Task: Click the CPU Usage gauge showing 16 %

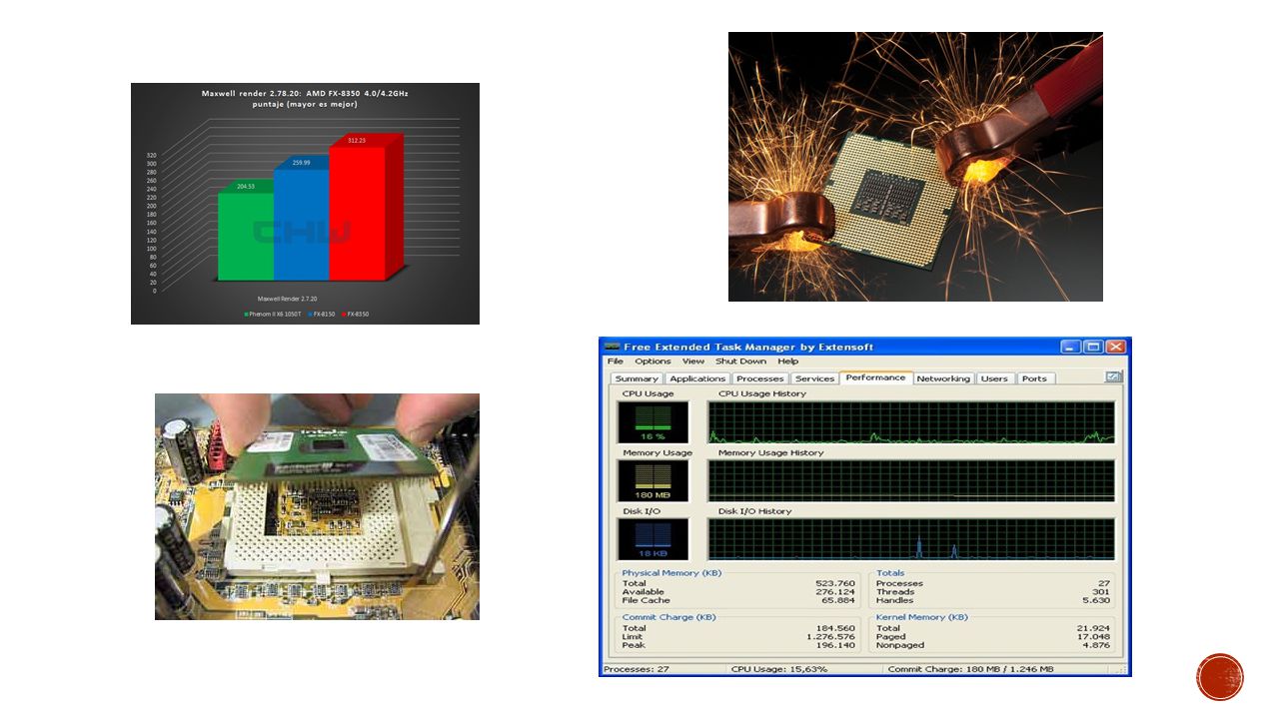Action: [652, 422]
